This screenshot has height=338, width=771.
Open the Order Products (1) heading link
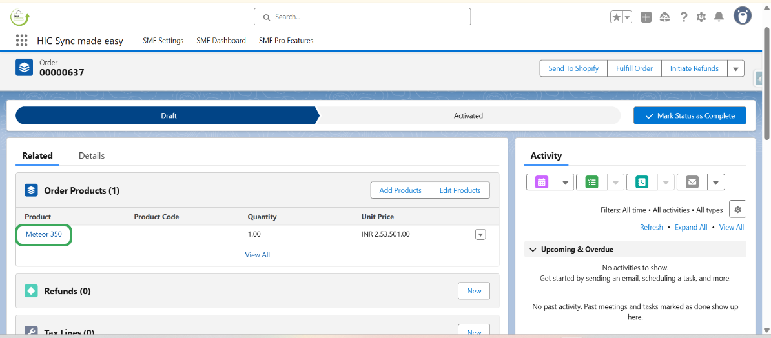click(x=81, y=190)
